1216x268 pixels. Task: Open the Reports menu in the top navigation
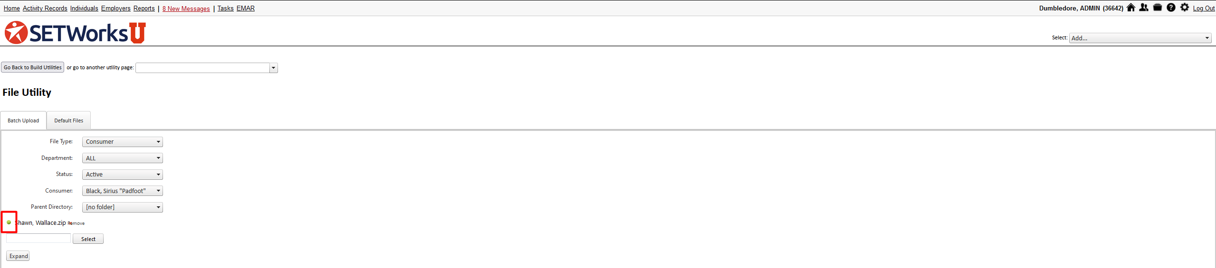click(x=144, y=8)
